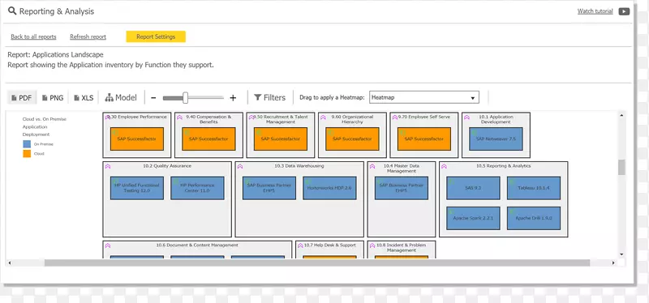Viewport: 649px width, 303px height.
Task: Export the report as PNG
Action: tap(53, 98)
